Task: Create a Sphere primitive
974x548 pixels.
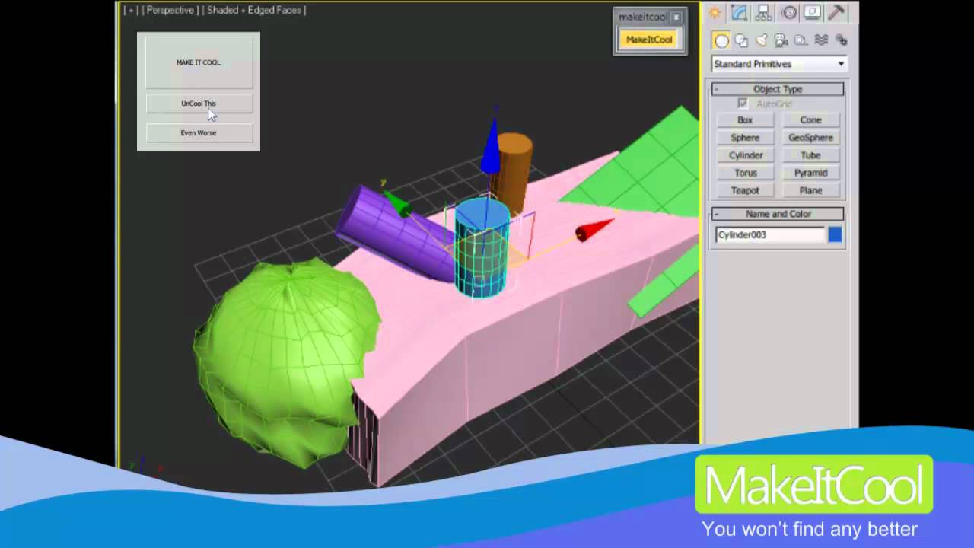Action: 745,138
